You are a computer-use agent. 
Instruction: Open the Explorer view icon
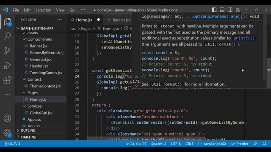pyautogui.click(x=7, y=22)
